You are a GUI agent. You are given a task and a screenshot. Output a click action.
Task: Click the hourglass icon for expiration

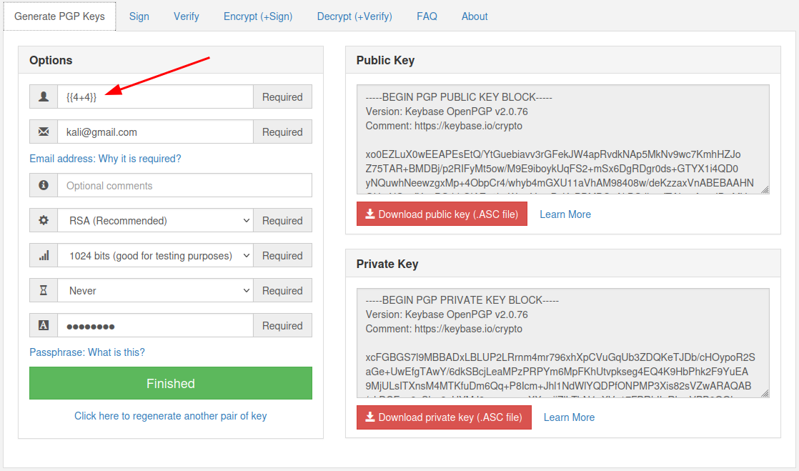(44, 291)
